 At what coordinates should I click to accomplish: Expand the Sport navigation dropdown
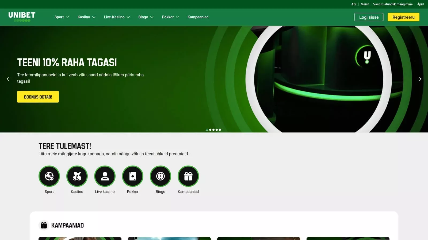click(x=61, y=17)
